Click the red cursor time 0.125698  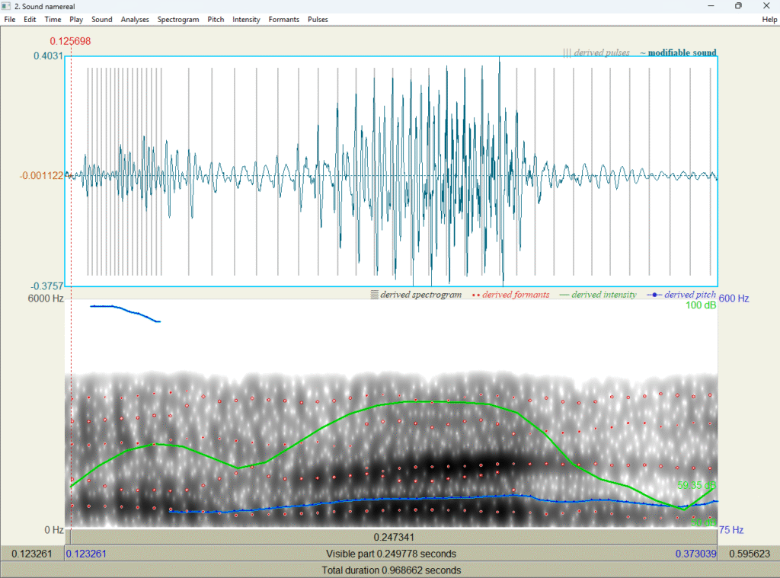pos(70,41)
